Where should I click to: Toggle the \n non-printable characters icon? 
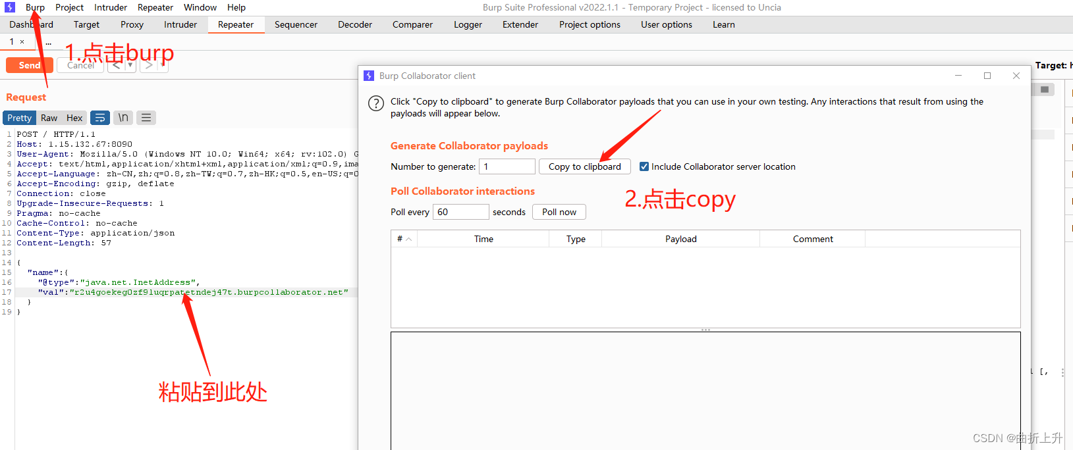click(123, 118)
